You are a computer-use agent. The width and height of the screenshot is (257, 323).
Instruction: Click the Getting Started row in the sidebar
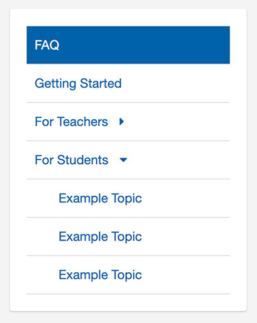click(128, 83)
